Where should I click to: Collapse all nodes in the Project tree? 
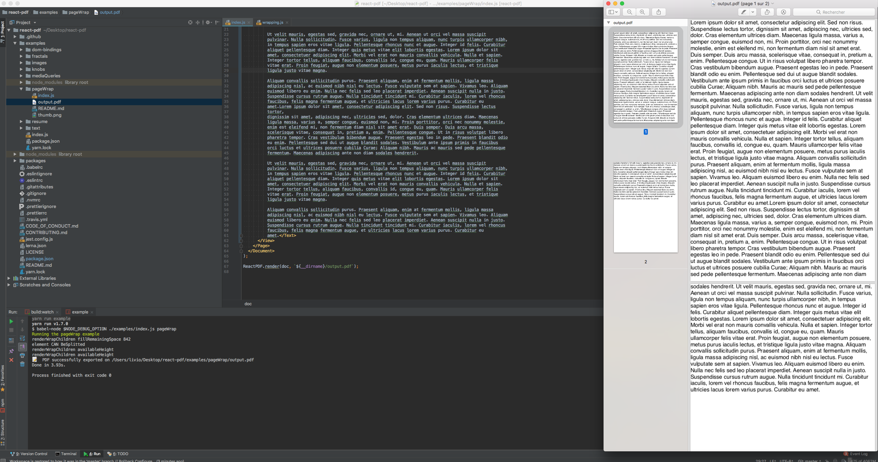click(x=198, y=23)
